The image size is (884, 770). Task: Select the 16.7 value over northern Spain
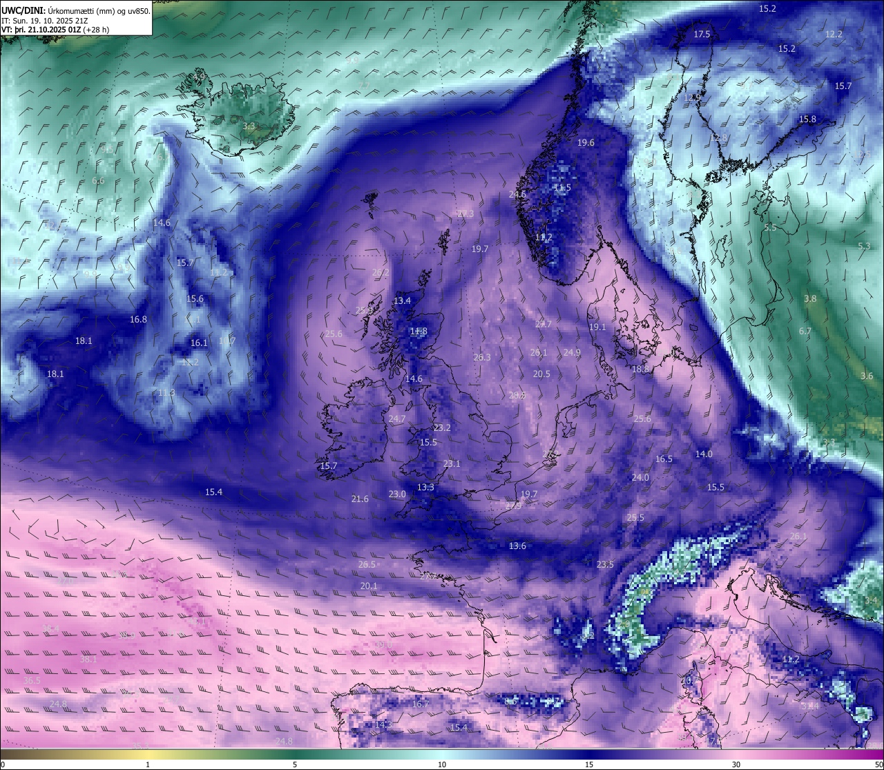[x=421, y=704]
